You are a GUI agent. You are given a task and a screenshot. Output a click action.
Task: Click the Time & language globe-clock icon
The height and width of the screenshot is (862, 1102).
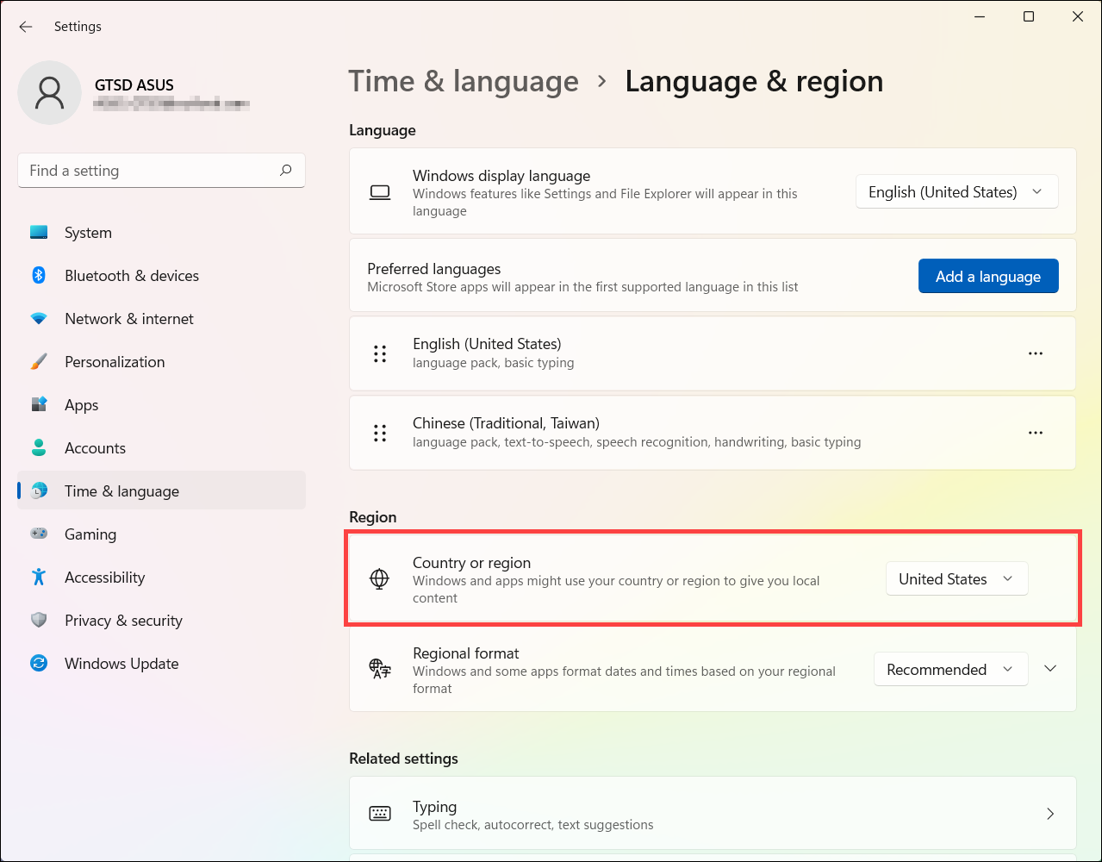[x=39, y=491]
